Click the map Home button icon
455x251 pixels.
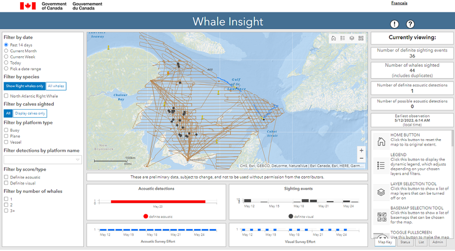coord(333,38)
